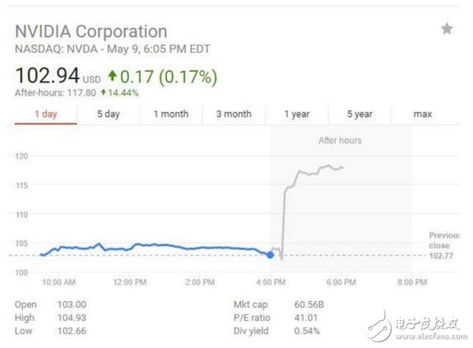Switch to the 1 year tab

pyautogui.click(x=297, y=114)
